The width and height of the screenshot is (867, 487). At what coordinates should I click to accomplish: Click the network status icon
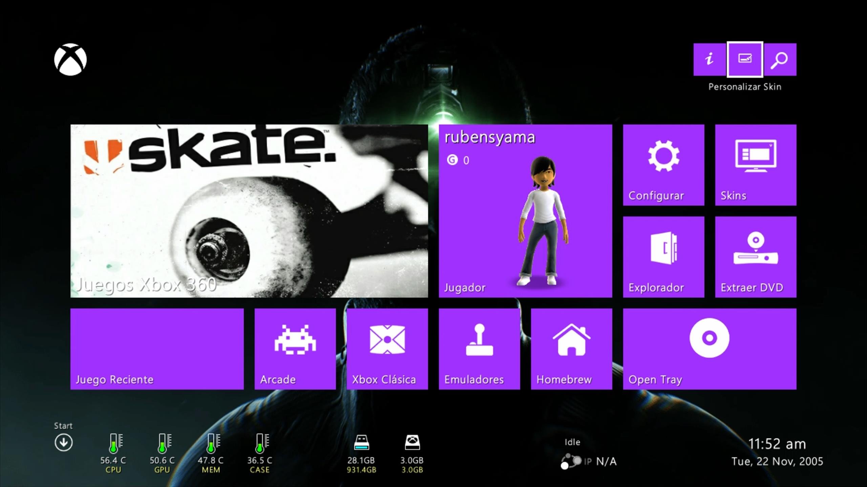point(571,462)
